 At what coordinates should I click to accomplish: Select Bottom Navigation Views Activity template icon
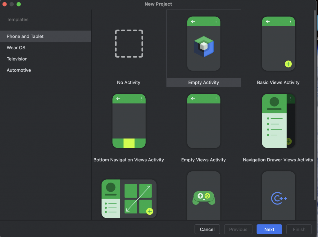(129, 121)
